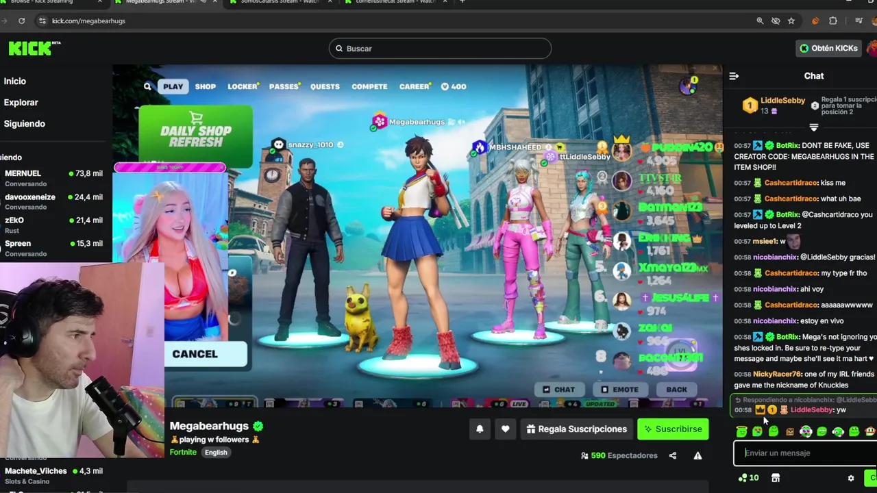Follow the channel with the heart icon
877x493 pixels.
click(505, 429)
